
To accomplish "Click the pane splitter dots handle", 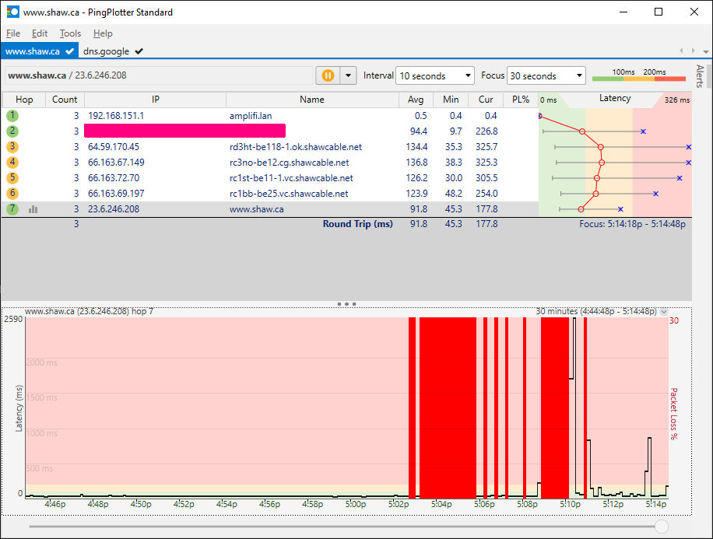I will (x=346, y=303).
